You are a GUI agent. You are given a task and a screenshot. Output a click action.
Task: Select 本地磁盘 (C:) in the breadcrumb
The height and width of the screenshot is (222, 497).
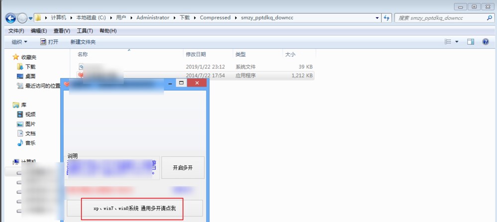coord(91,18)
